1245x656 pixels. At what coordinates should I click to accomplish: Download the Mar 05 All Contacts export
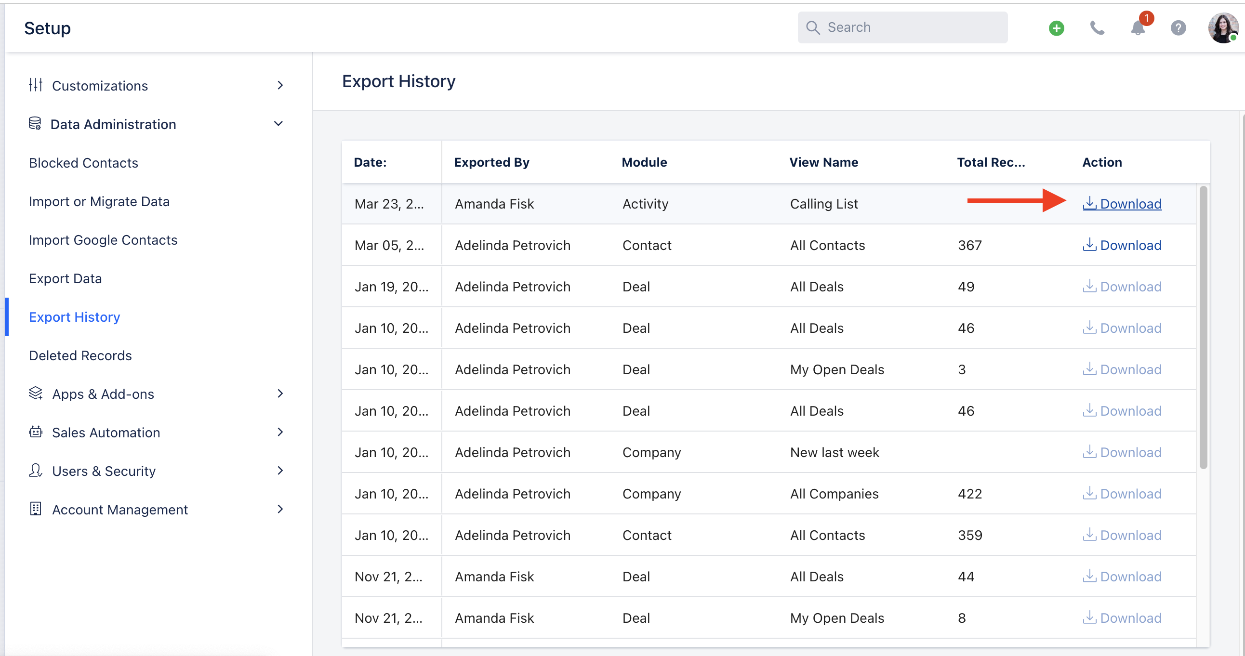[x=1122, y=245]
